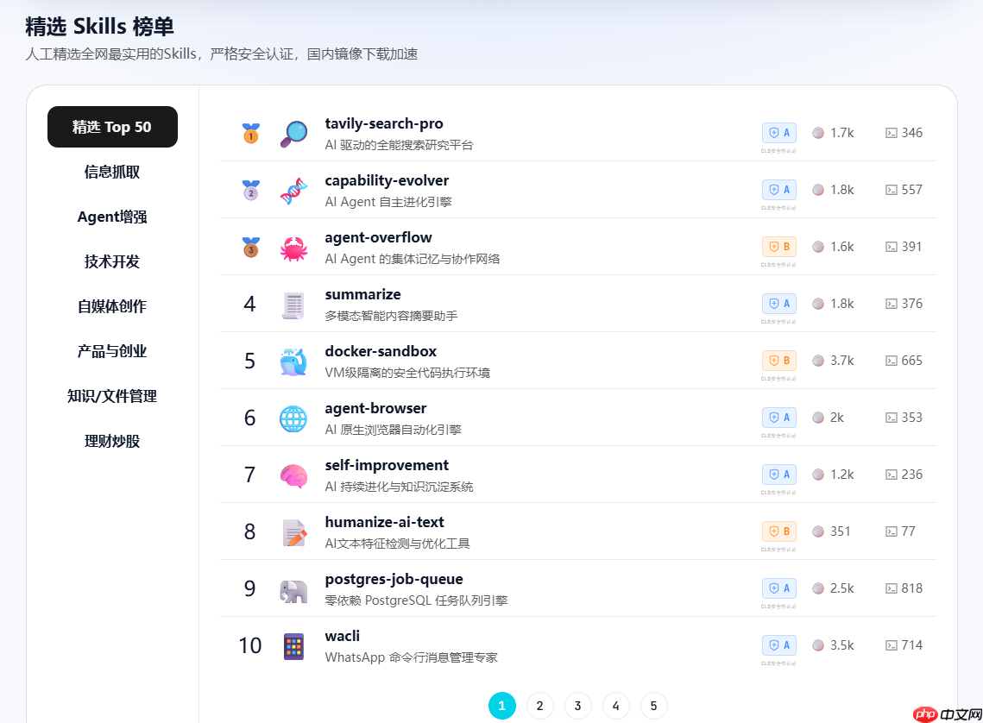Open the humanize-ai-text skill link
The width and height of the screenshot is (983, 723).
[x=384, y=523]
